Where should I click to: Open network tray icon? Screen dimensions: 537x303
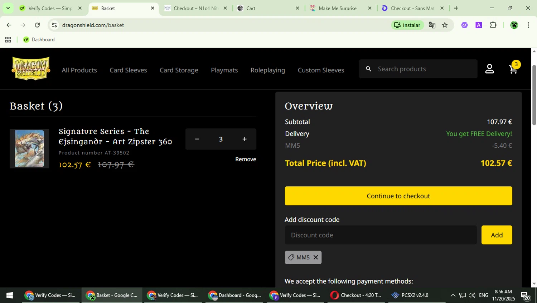463,295
